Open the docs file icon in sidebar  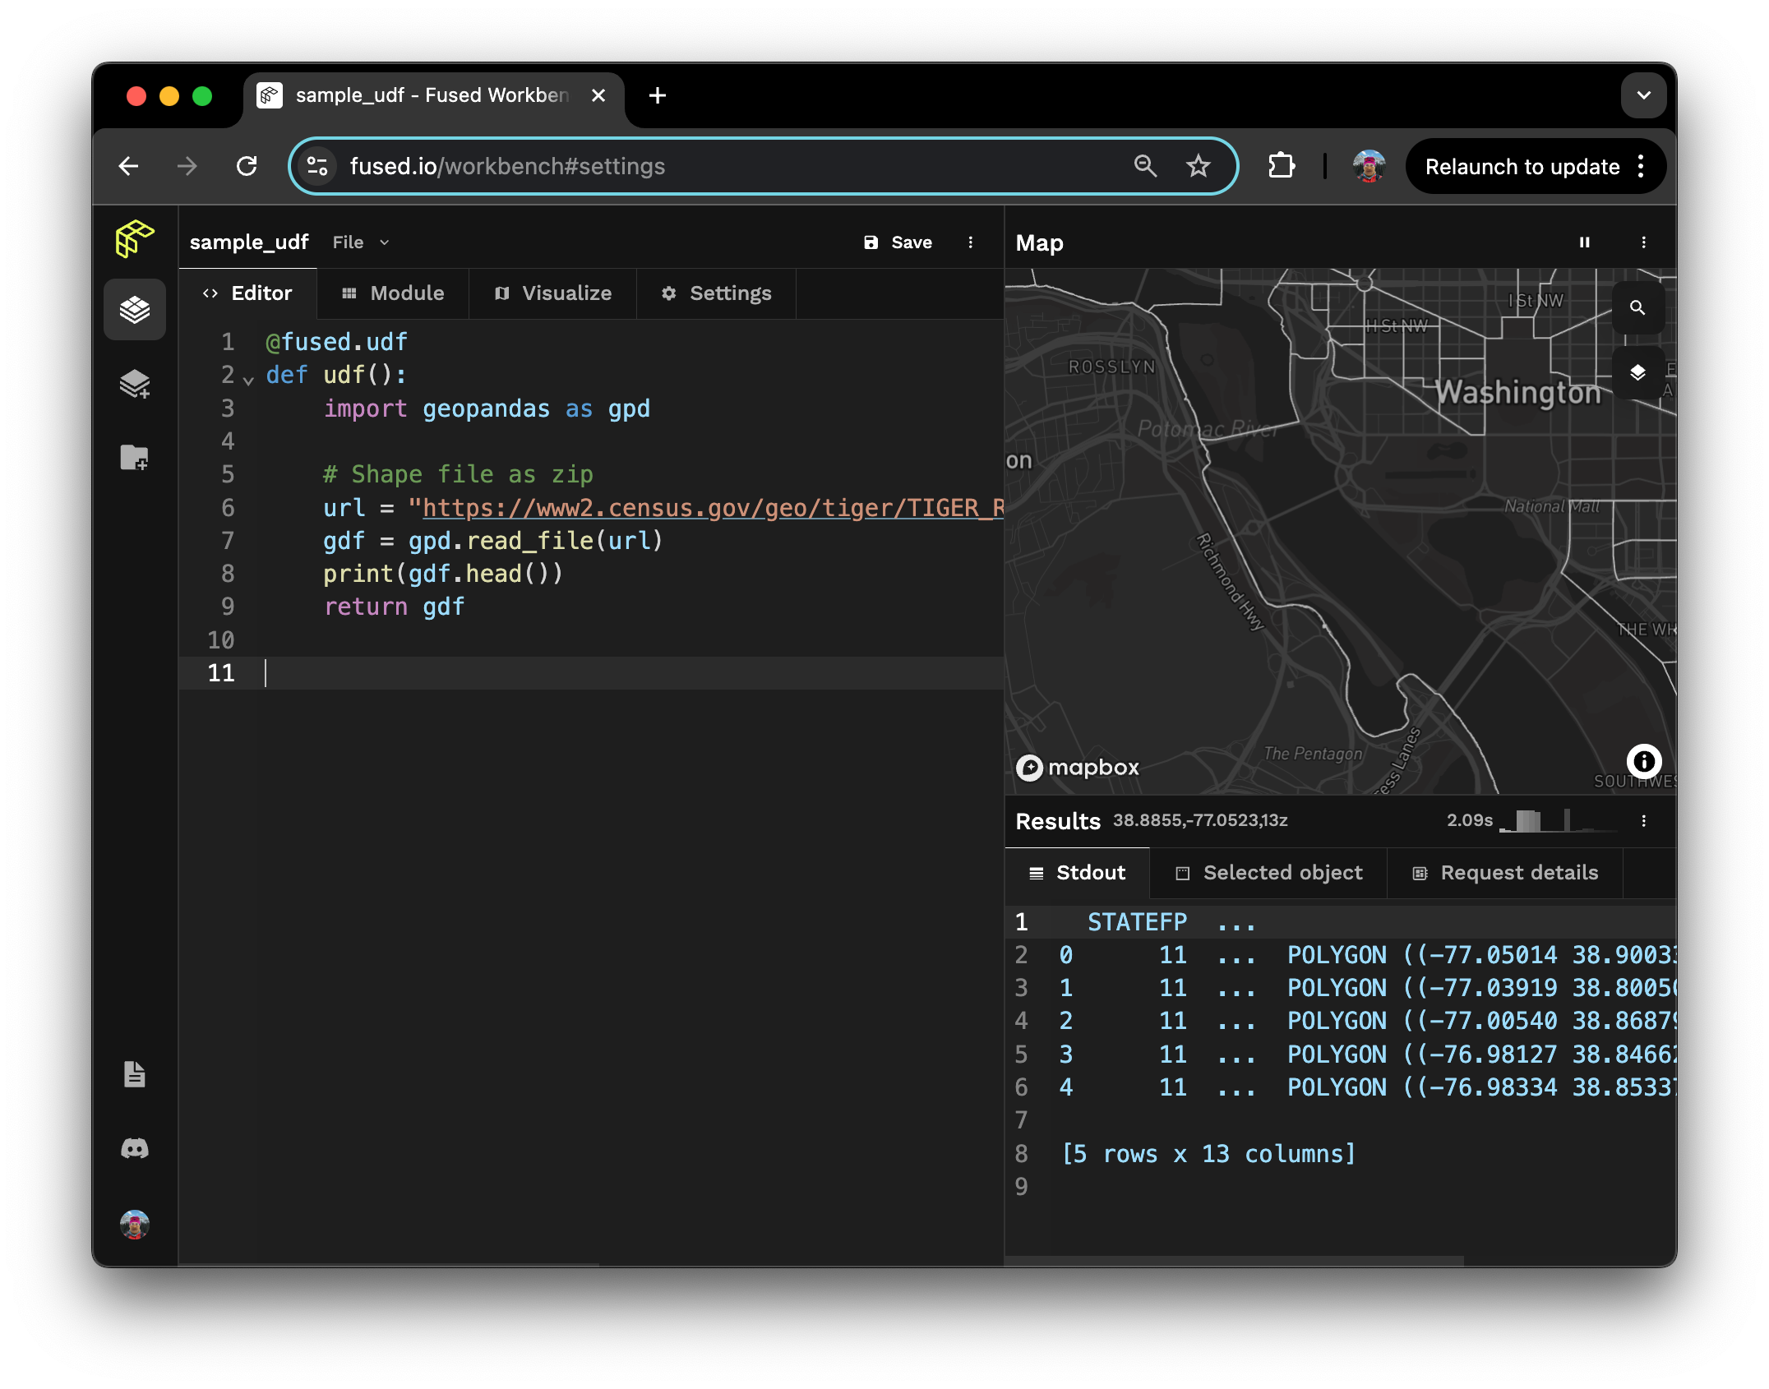click(134, 1073)
